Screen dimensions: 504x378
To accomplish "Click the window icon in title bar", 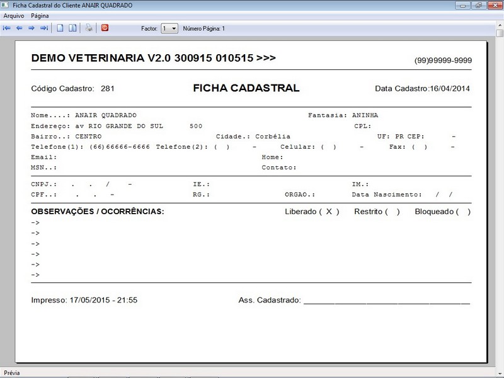I will coord(4,5).
